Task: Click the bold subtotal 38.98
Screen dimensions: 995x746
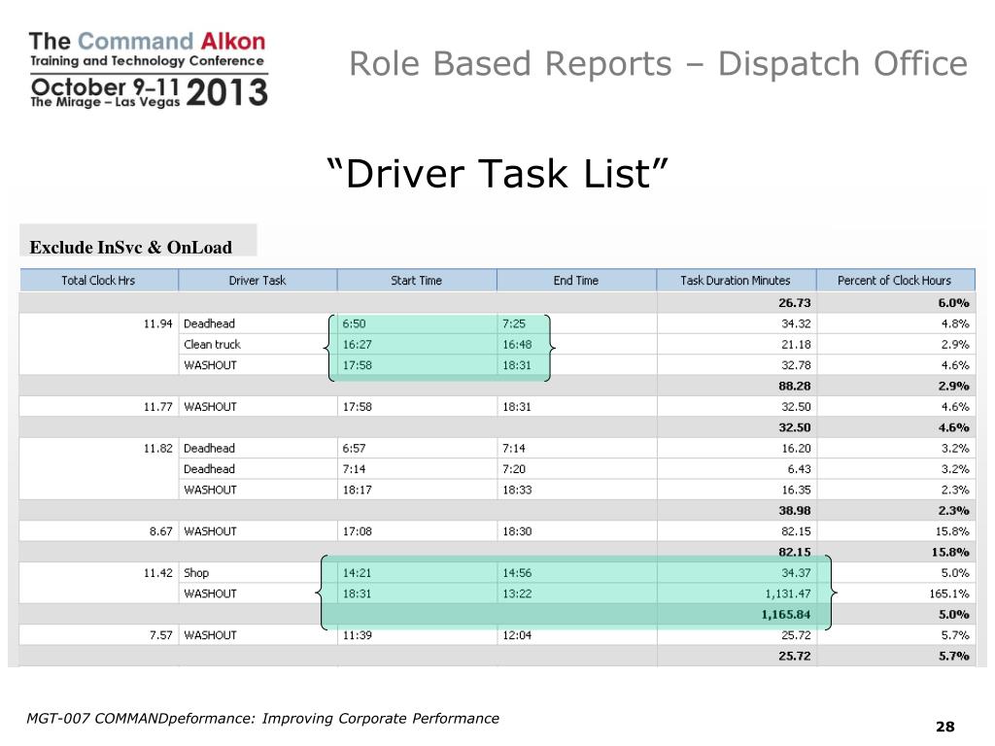Action: (x=795, y=511)
